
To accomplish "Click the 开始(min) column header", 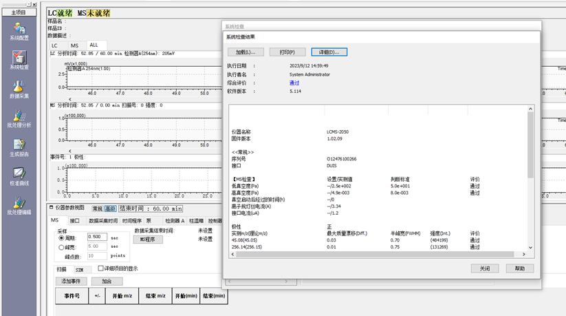I will [186, 296].
